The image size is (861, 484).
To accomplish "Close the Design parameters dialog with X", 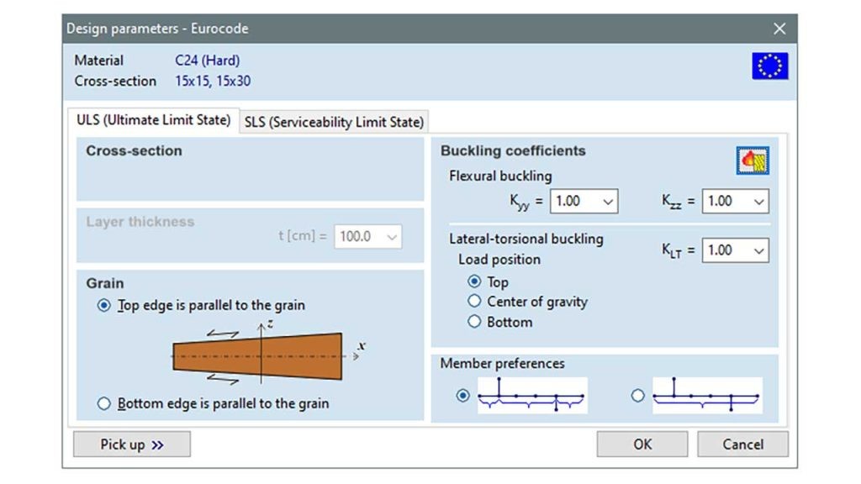I will pos(779,29).
